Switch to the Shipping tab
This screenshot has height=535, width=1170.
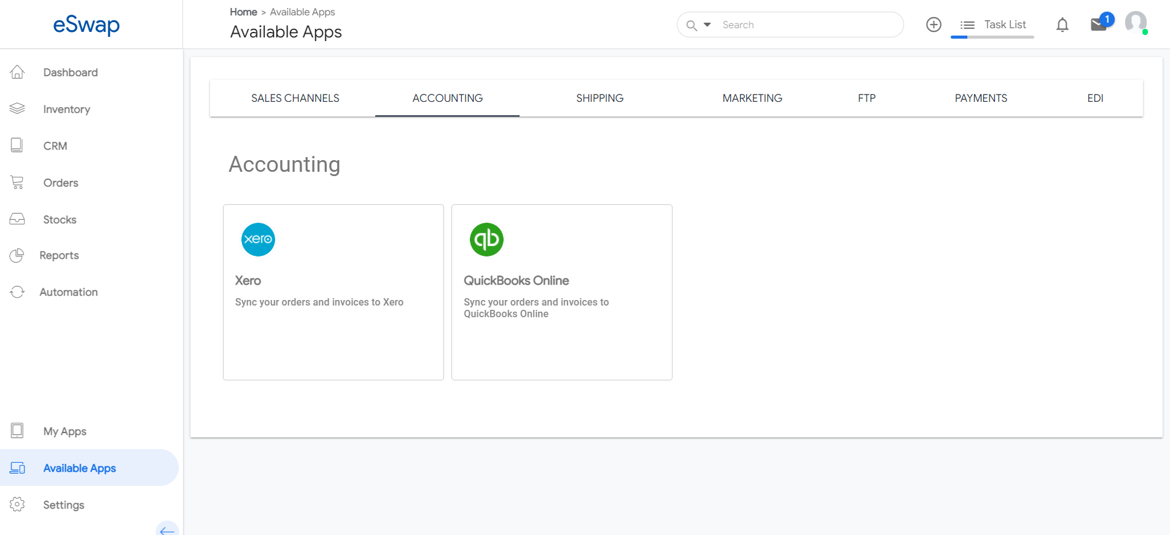click(599, 98)
